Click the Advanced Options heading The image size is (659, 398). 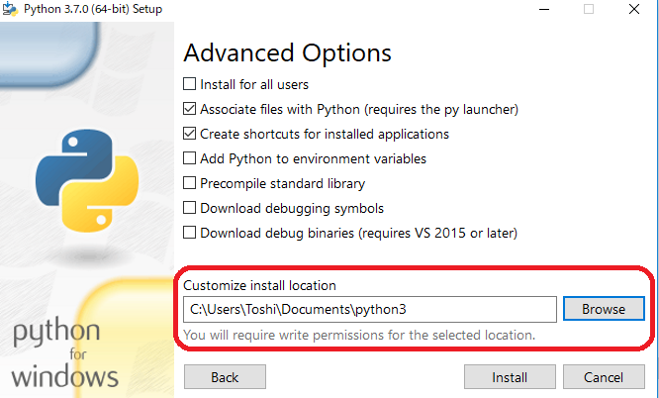point(288,52)
